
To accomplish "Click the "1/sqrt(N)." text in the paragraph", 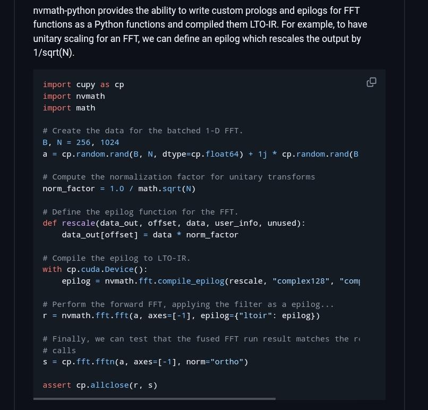I will tap(53, 53).
